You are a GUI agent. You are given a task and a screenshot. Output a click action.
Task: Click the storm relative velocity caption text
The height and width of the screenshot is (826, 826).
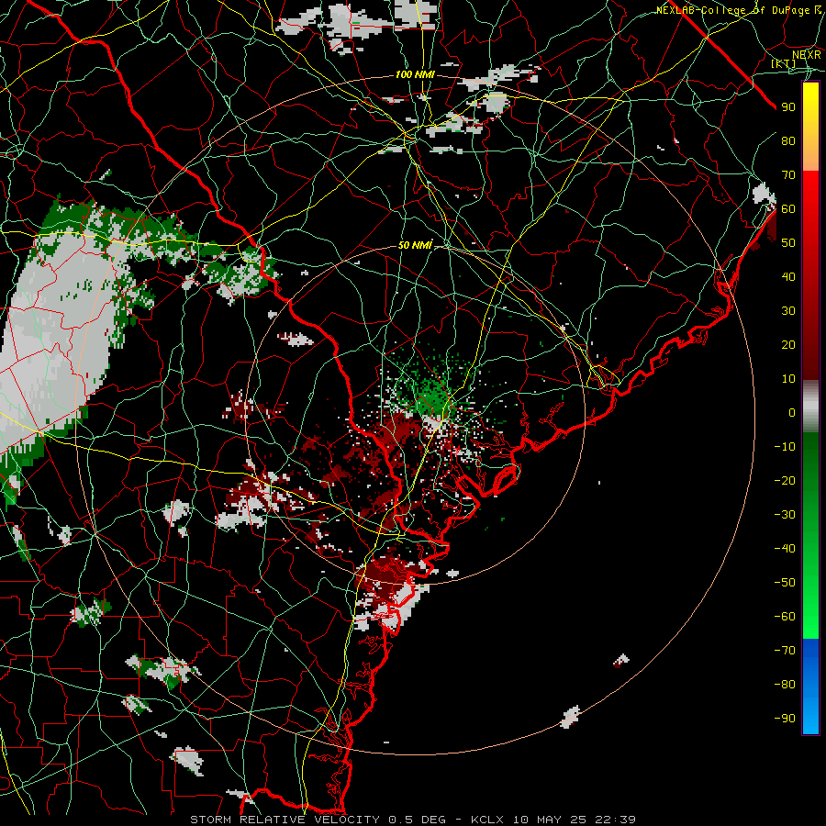pos(412,820)
